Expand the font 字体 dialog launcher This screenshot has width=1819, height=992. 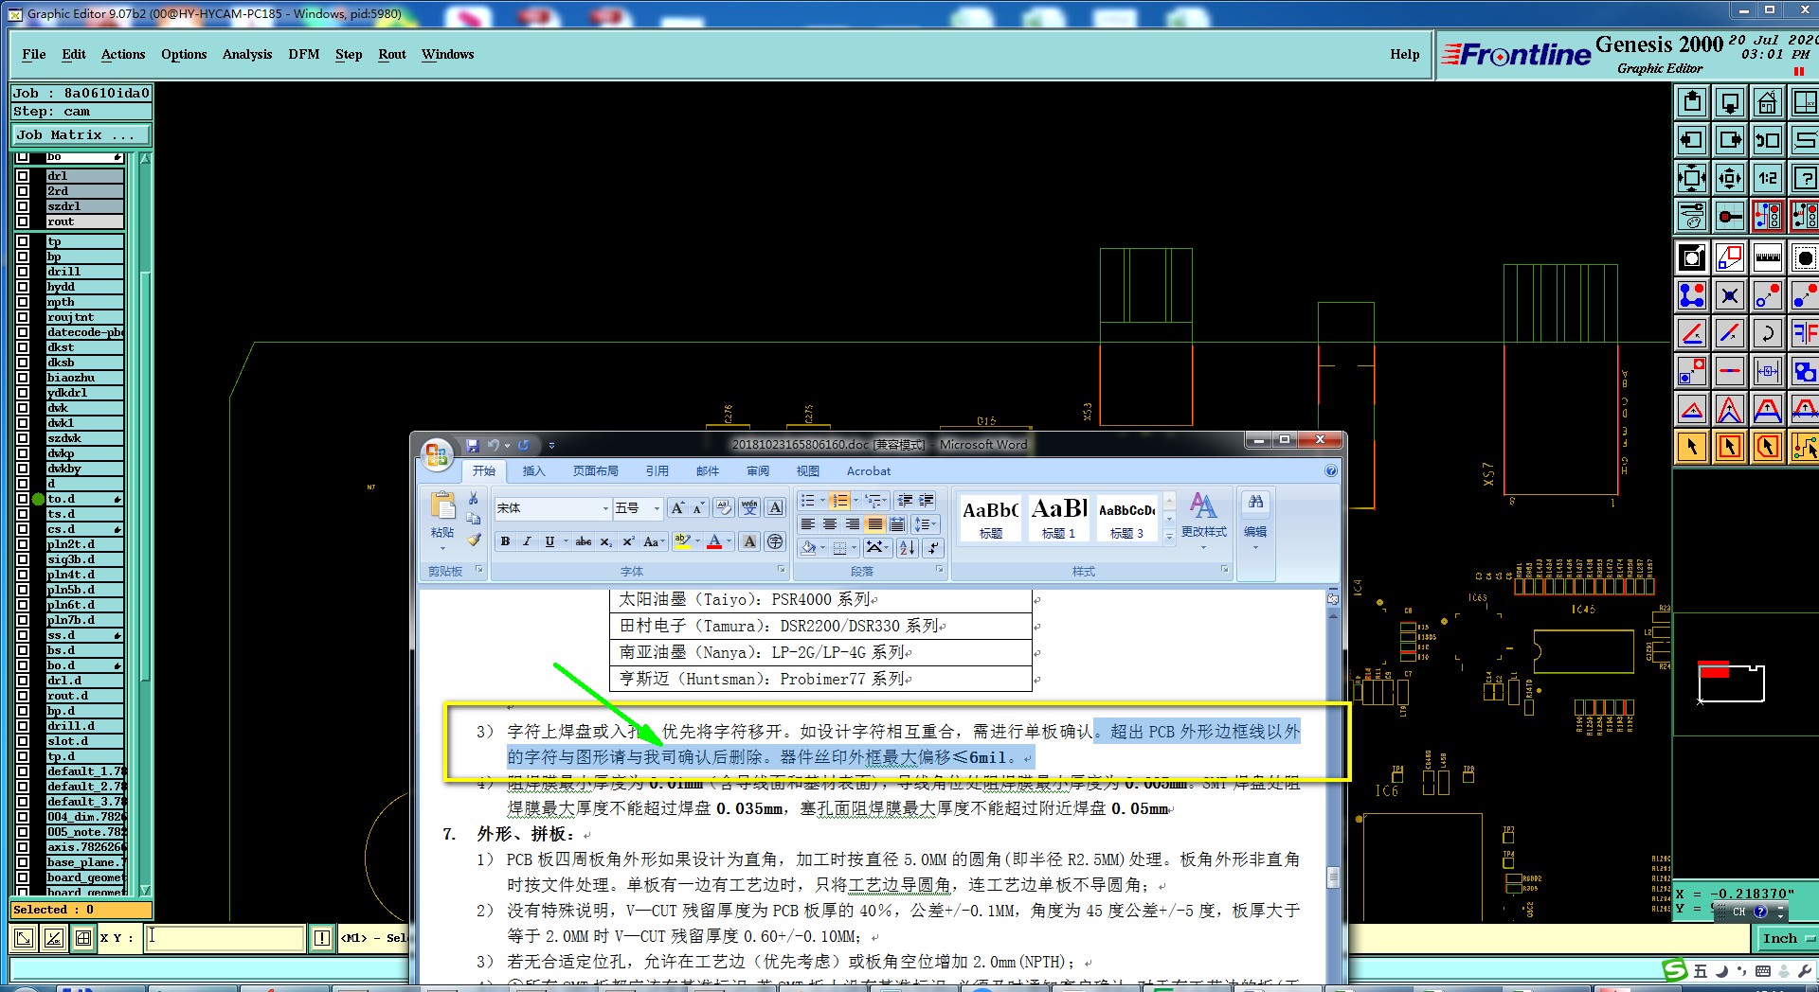782,570
